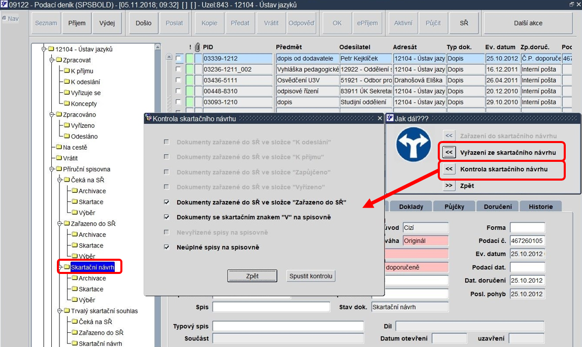Tick the checkbox of row 03093-1210
The height and width of the screenshot is (347, 582).
coord(179,101)
